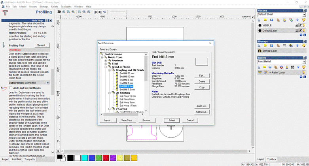Open the Toolpaths menu

tap(66, 6)
